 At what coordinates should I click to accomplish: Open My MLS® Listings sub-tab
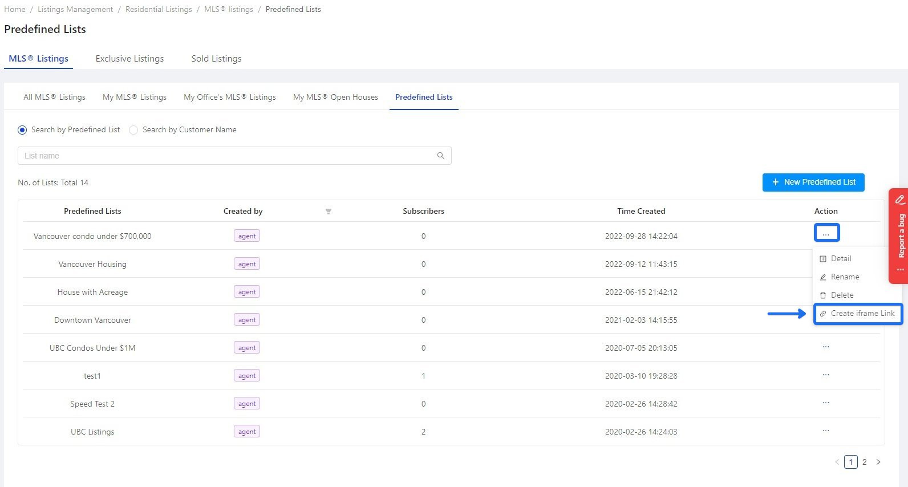pos(135,97)
